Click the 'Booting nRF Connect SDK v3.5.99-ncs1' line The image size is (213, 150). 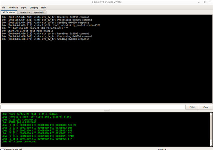coord(35,28)
